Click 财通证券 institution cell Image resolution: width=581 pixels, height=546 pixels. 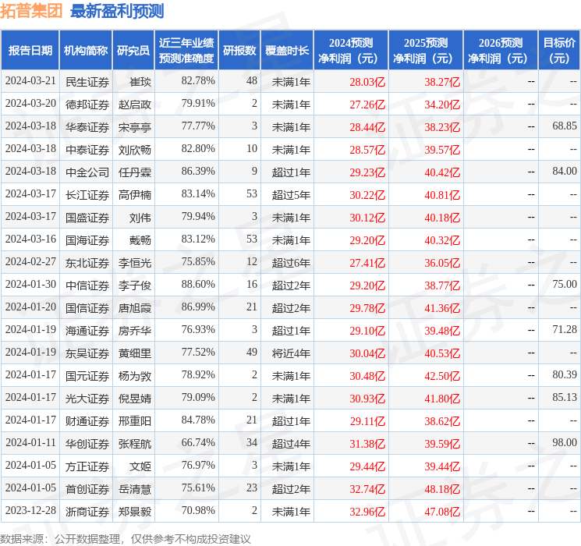(87, 420)
